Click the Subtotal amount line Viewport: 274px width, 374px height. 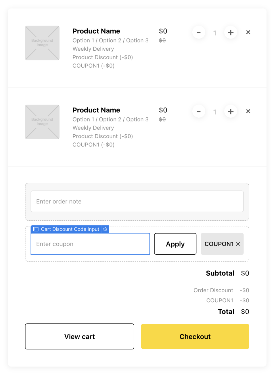click(x=227, y=273)
